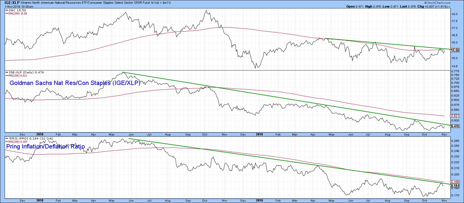Click the 2019 label under the Pring ratio panel
The image size is (464, 203).
[259, 200]
